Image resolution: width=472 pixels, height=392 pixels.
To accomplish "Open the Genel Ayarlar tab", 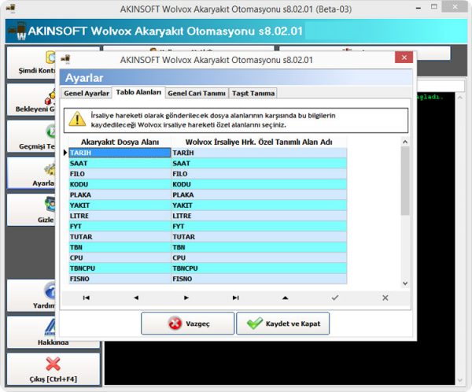I will (x=87, y=94).
